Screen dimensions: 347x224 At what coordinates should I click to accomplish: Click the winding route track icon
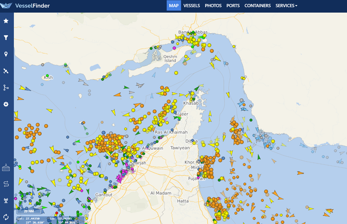coord(6,184)
